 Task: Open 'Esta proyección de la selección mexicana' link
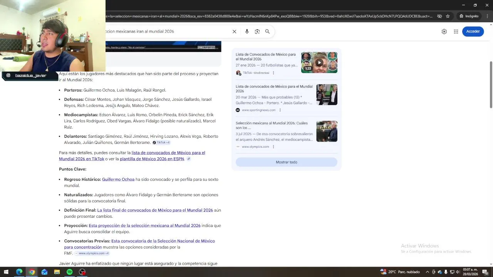pyautogui.click(x=144, y=226)
